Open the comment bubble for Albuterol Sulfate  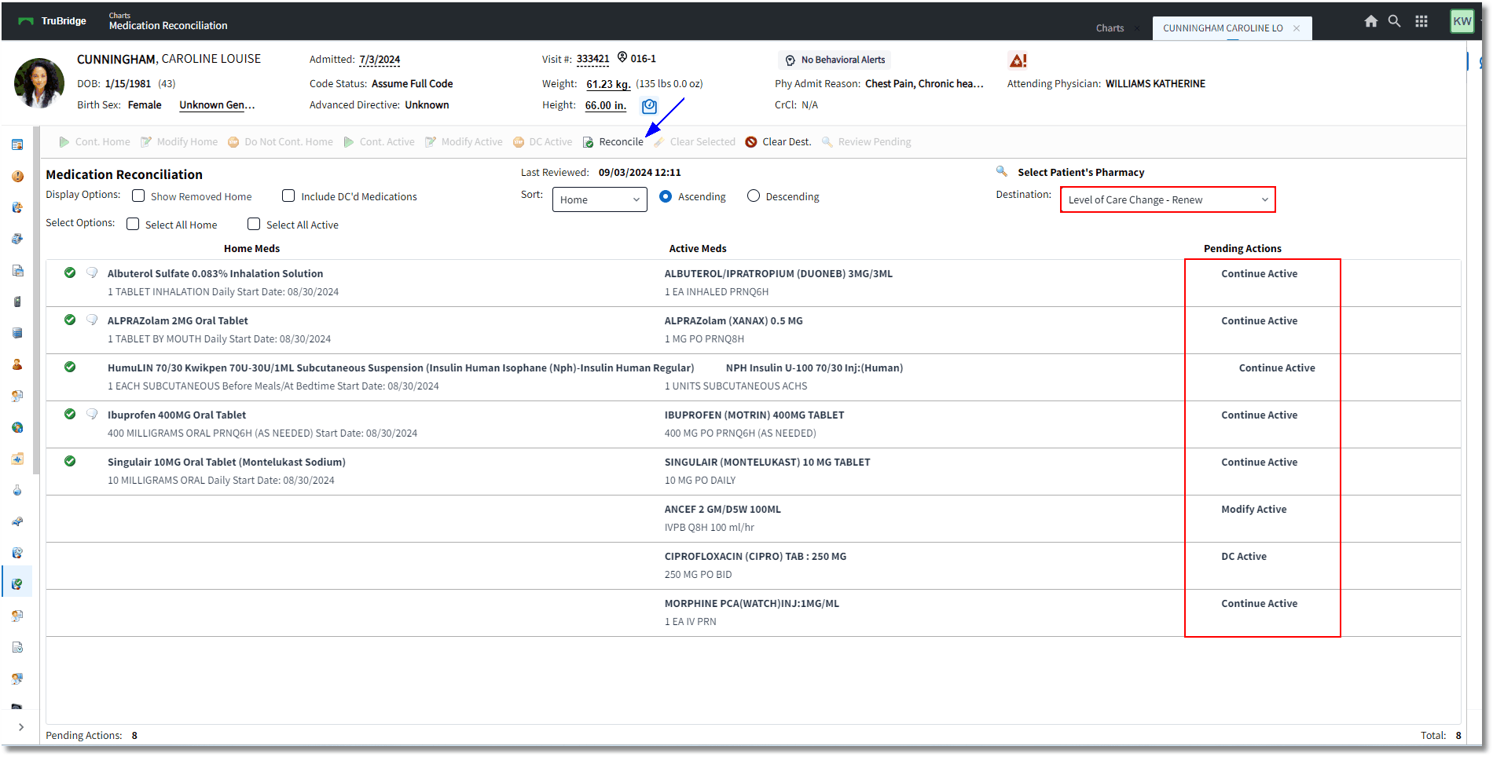click(92, 272)
